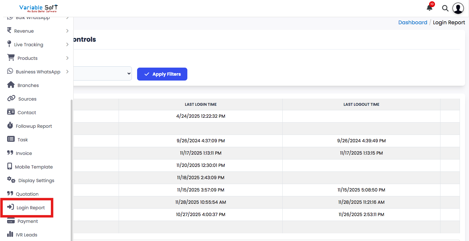Open the search magnifier icon
The height and width of the screenshot is (241, 469).
click(445, 8)
